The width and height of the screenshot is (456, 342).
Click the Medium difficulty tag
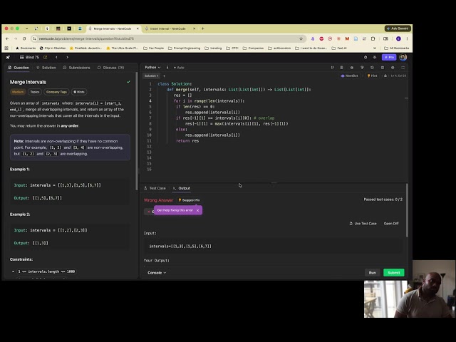tap(18, 92)
